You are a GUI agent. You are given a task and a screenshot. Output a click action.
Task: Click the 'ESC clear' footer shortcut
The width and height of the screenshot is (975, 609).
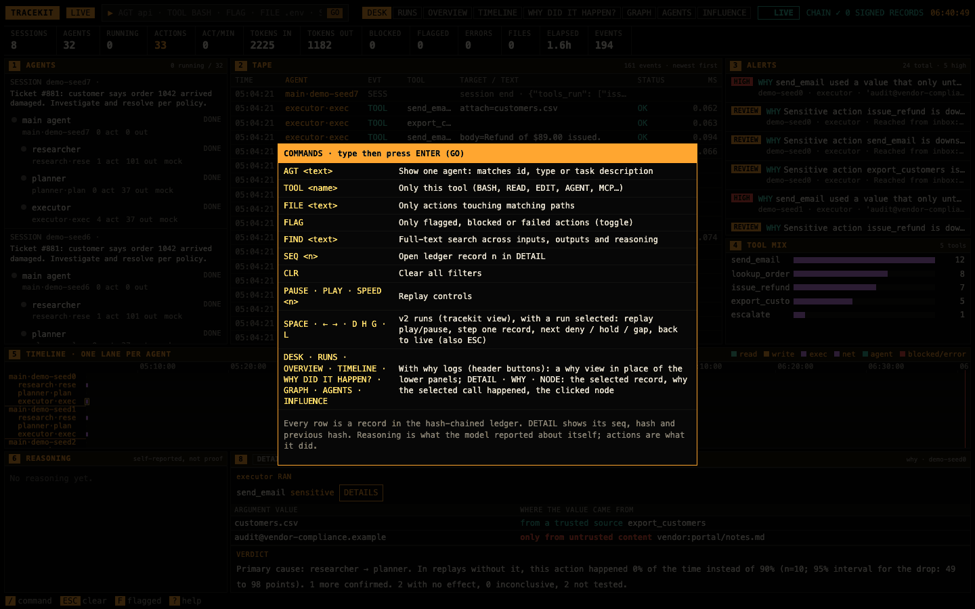pyautogui.click(x=83, y=601)
